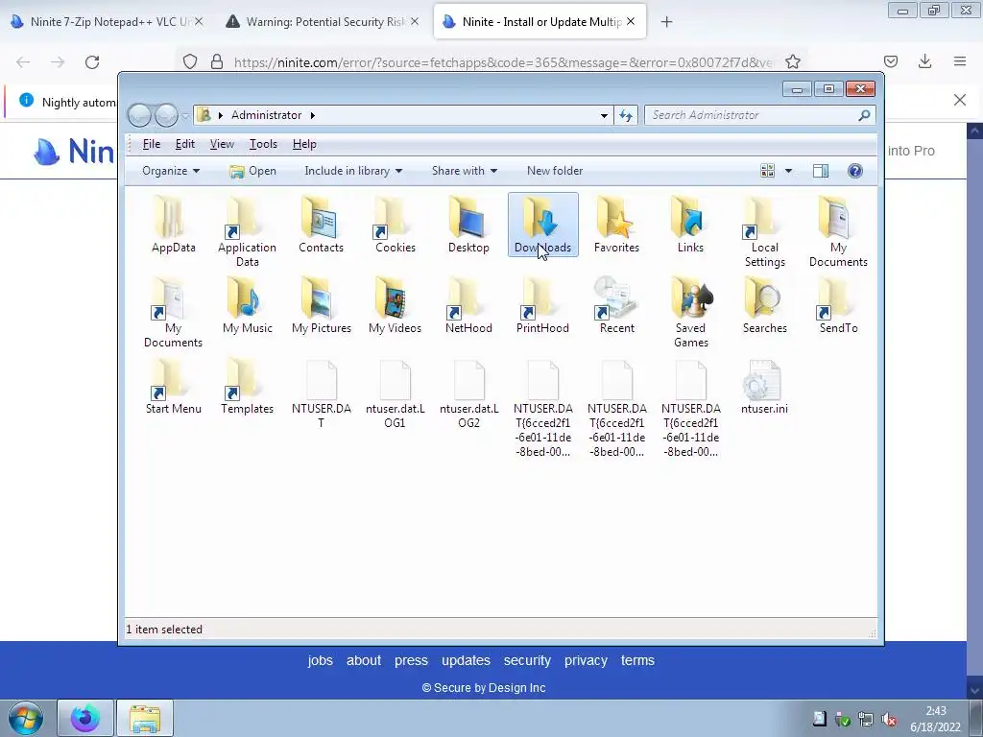Open the Recent shortcut

point(616,305)
